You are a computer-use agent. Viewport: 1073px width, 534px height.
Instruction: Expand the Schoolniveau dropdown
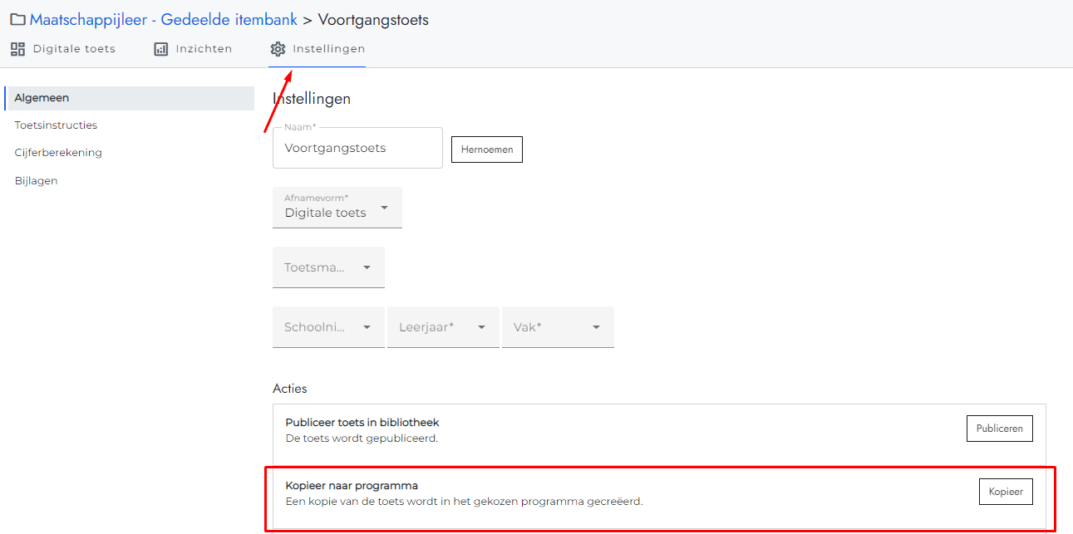pyautogui.click(x=328, y=327)
